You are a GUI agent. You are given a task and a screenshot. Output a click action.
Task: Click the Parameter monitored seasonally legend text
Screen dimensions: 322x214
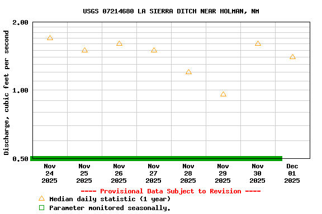[110, 208]
